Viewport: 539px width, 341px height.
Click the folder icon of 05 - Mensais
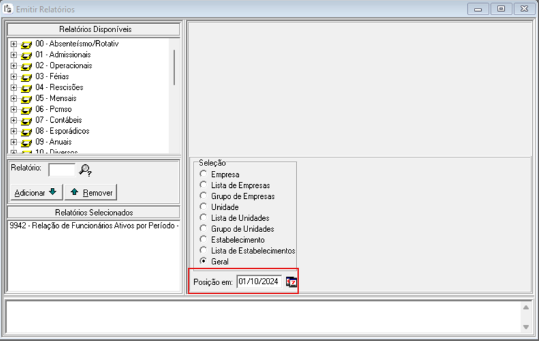pos(26,98)
